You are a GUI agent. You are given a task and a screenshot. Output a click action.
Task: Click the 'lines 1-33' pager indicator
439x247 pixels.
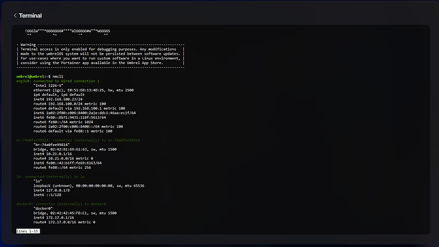pyautogui.click(x=28, y=231)
